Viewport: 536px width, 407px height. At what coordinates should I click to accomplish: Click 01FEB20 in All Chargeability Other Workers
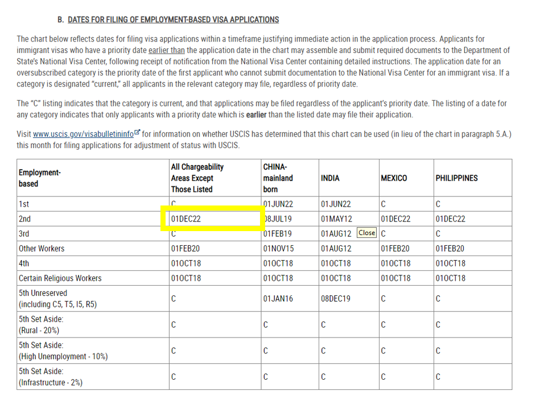coord(185,249)
